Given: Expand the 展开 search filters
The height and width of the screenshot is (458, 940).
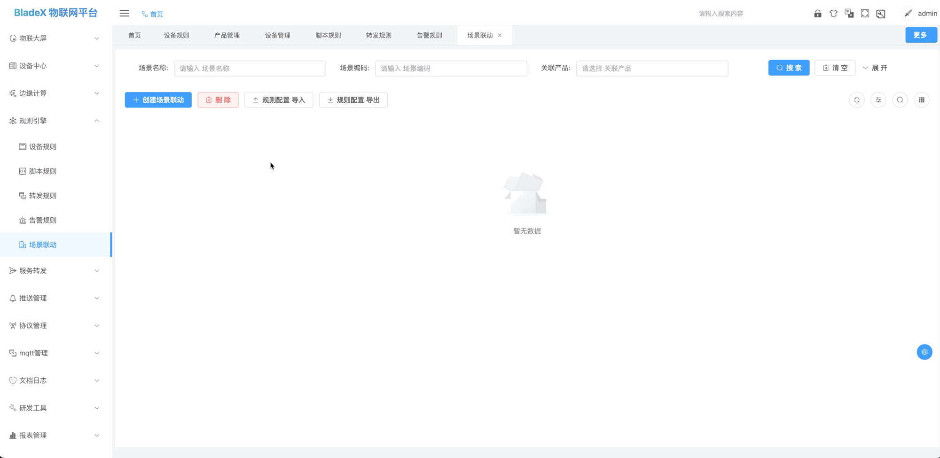Looking at the screenshot, I should [x=875, y=68].
